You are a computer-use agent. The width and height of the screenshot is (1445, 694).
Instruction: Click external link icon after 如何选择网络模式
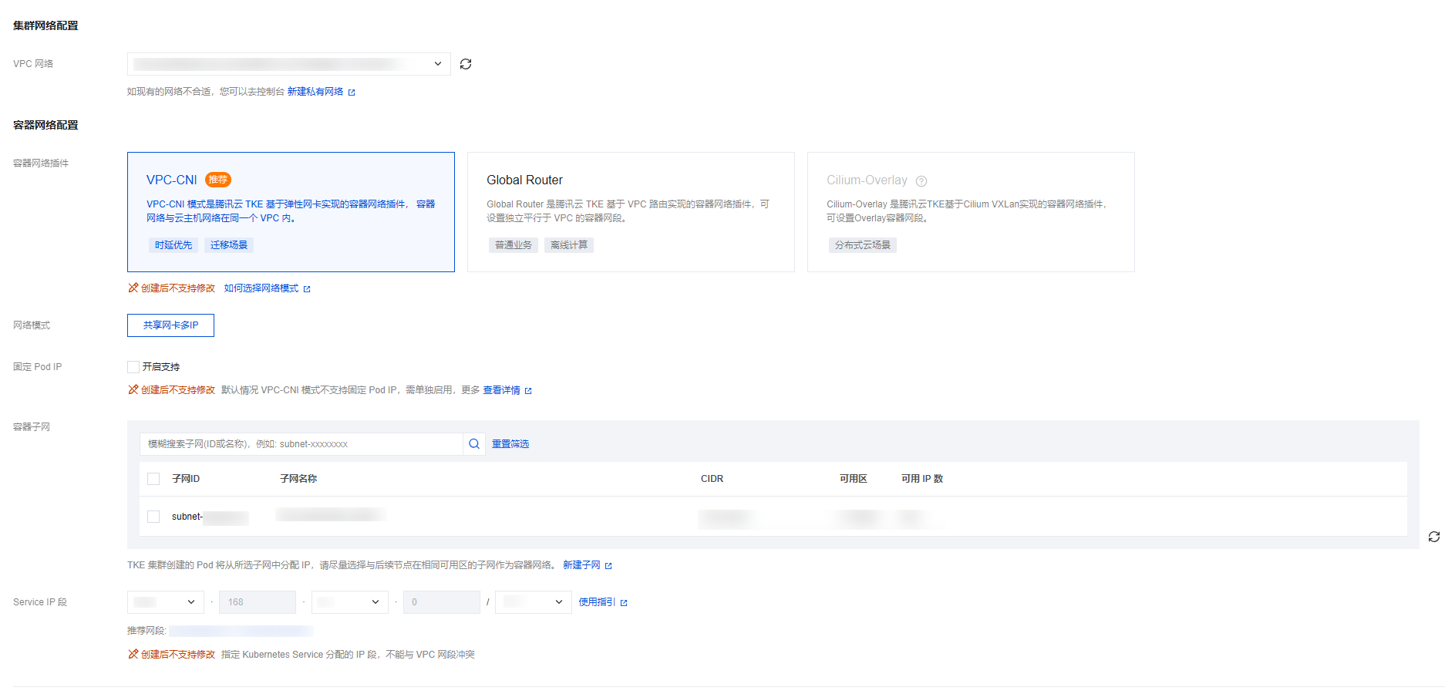(307, 289)
